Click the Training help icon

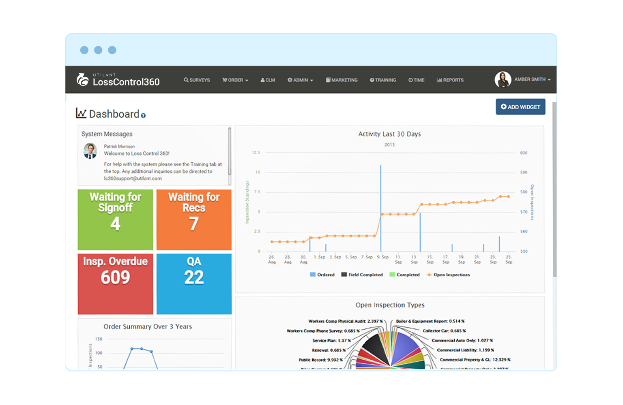tap(372, 80)
